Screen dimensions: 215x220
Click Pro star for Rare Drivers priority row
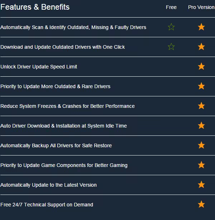201,86
